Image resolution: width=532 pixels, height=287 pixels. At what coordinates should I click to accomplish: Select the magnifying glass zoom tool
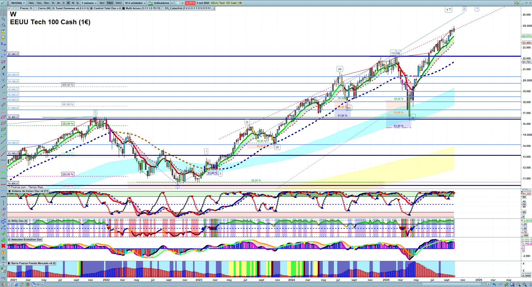click(3, 19)
